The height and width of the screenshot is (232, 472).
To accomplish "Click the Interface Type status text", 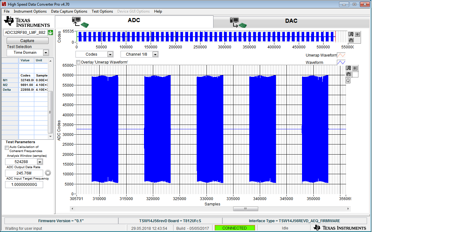I will click(x=294, y=221).
